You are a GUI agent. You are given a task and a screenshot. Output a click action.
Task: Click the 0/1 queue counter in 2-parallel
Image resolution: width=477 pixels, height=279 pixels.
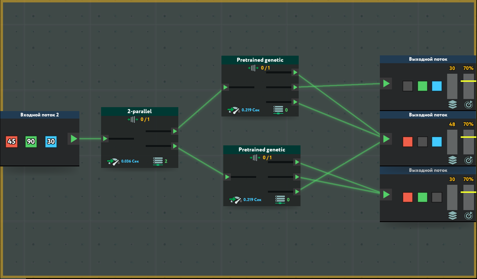[145, 119]
